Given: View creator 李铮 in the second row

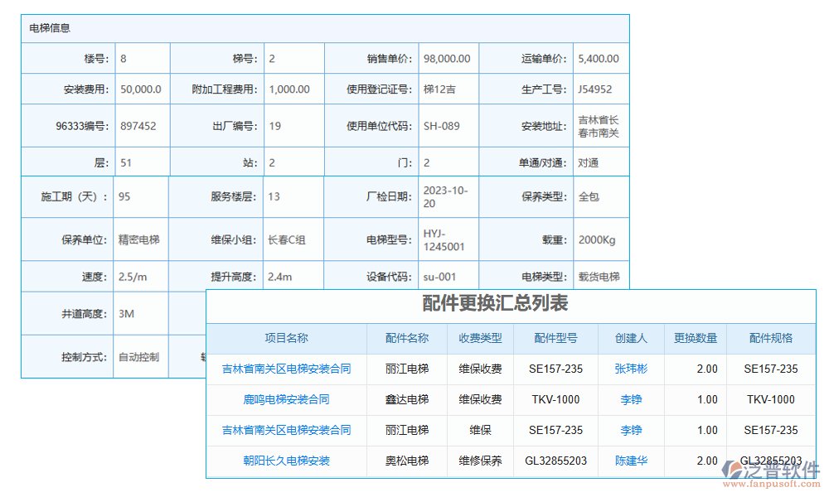Looking at the screenshot, I should [631, 400].
